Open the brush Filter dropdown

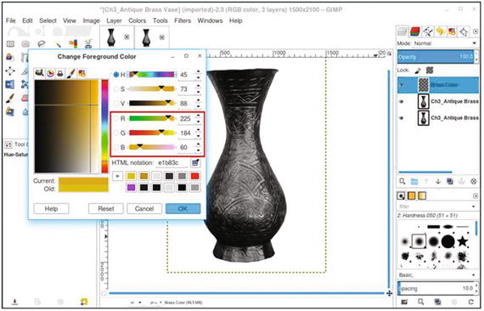437,206
